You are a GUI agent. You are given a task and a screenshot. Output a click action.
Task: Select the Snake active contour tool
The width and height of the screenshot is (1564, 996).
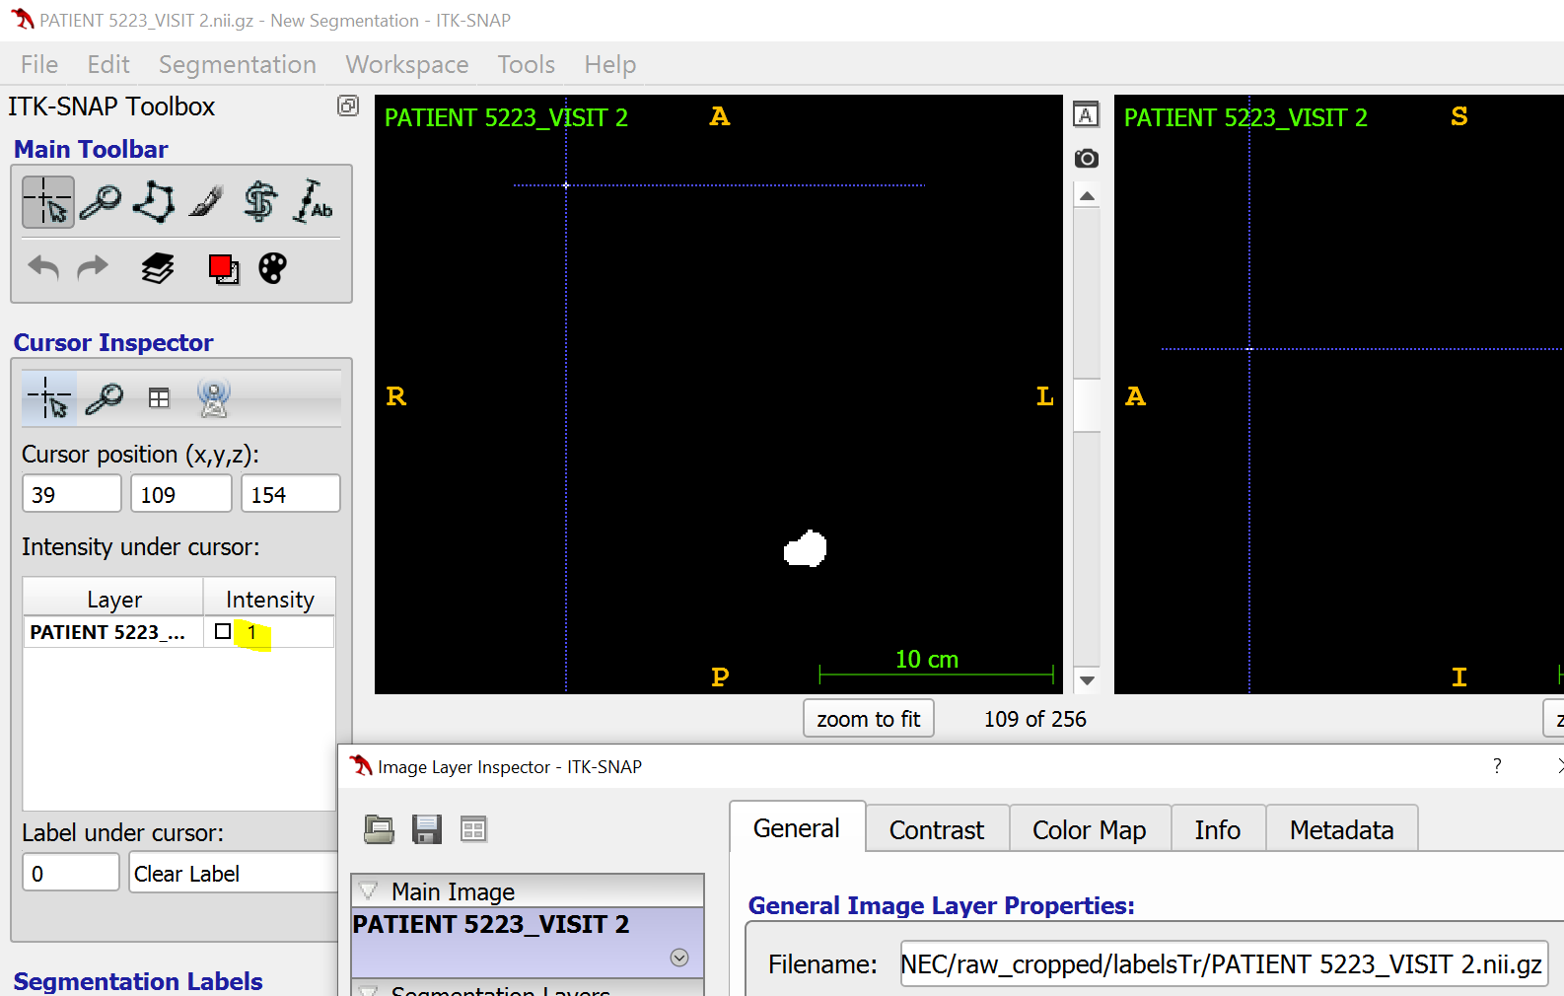(260, 202)
